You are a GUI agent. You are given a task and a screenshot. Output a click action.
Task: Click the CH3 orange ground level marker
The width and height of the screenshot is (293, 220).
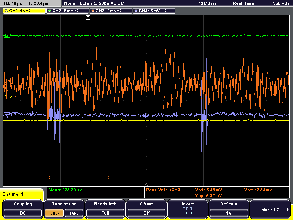pyautogui.click(x=7, y=83)
